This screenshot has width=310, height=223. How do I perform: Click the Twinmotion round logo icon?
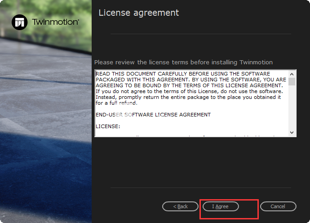click(20, 22)
